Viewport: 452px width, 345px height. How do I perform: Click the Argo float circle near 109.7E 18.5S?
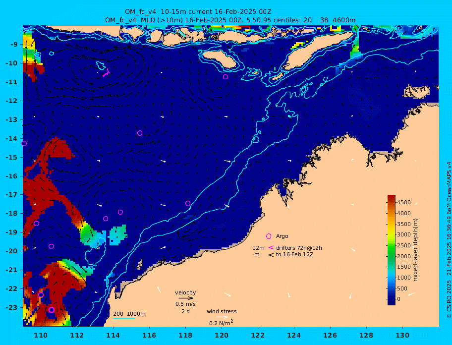point(36,224)
